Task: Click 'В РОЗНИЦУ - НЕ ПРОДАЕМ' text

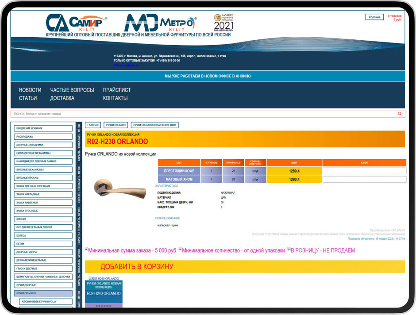Action: click(323, 250)
